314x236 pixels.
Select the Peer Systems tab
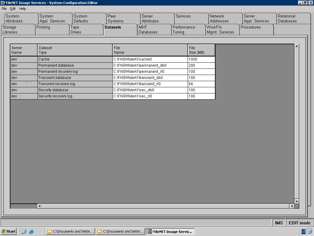point(123,18)
